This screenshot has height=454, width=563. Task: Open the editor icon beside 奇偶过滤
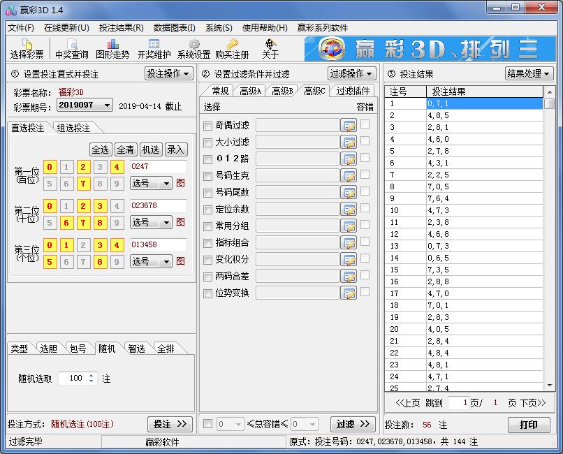click(x=351, y=124)
